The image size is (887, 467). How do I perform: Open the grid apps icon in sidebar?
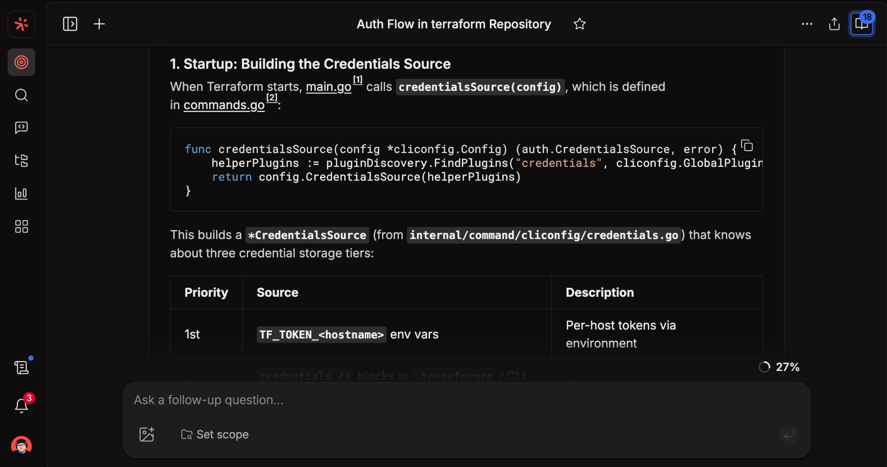pos(21,226)
